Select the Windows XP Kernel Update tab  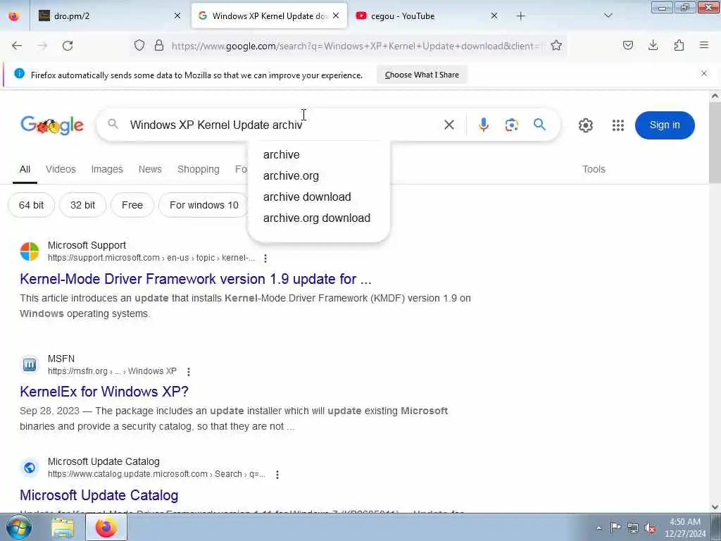point(269,15)
